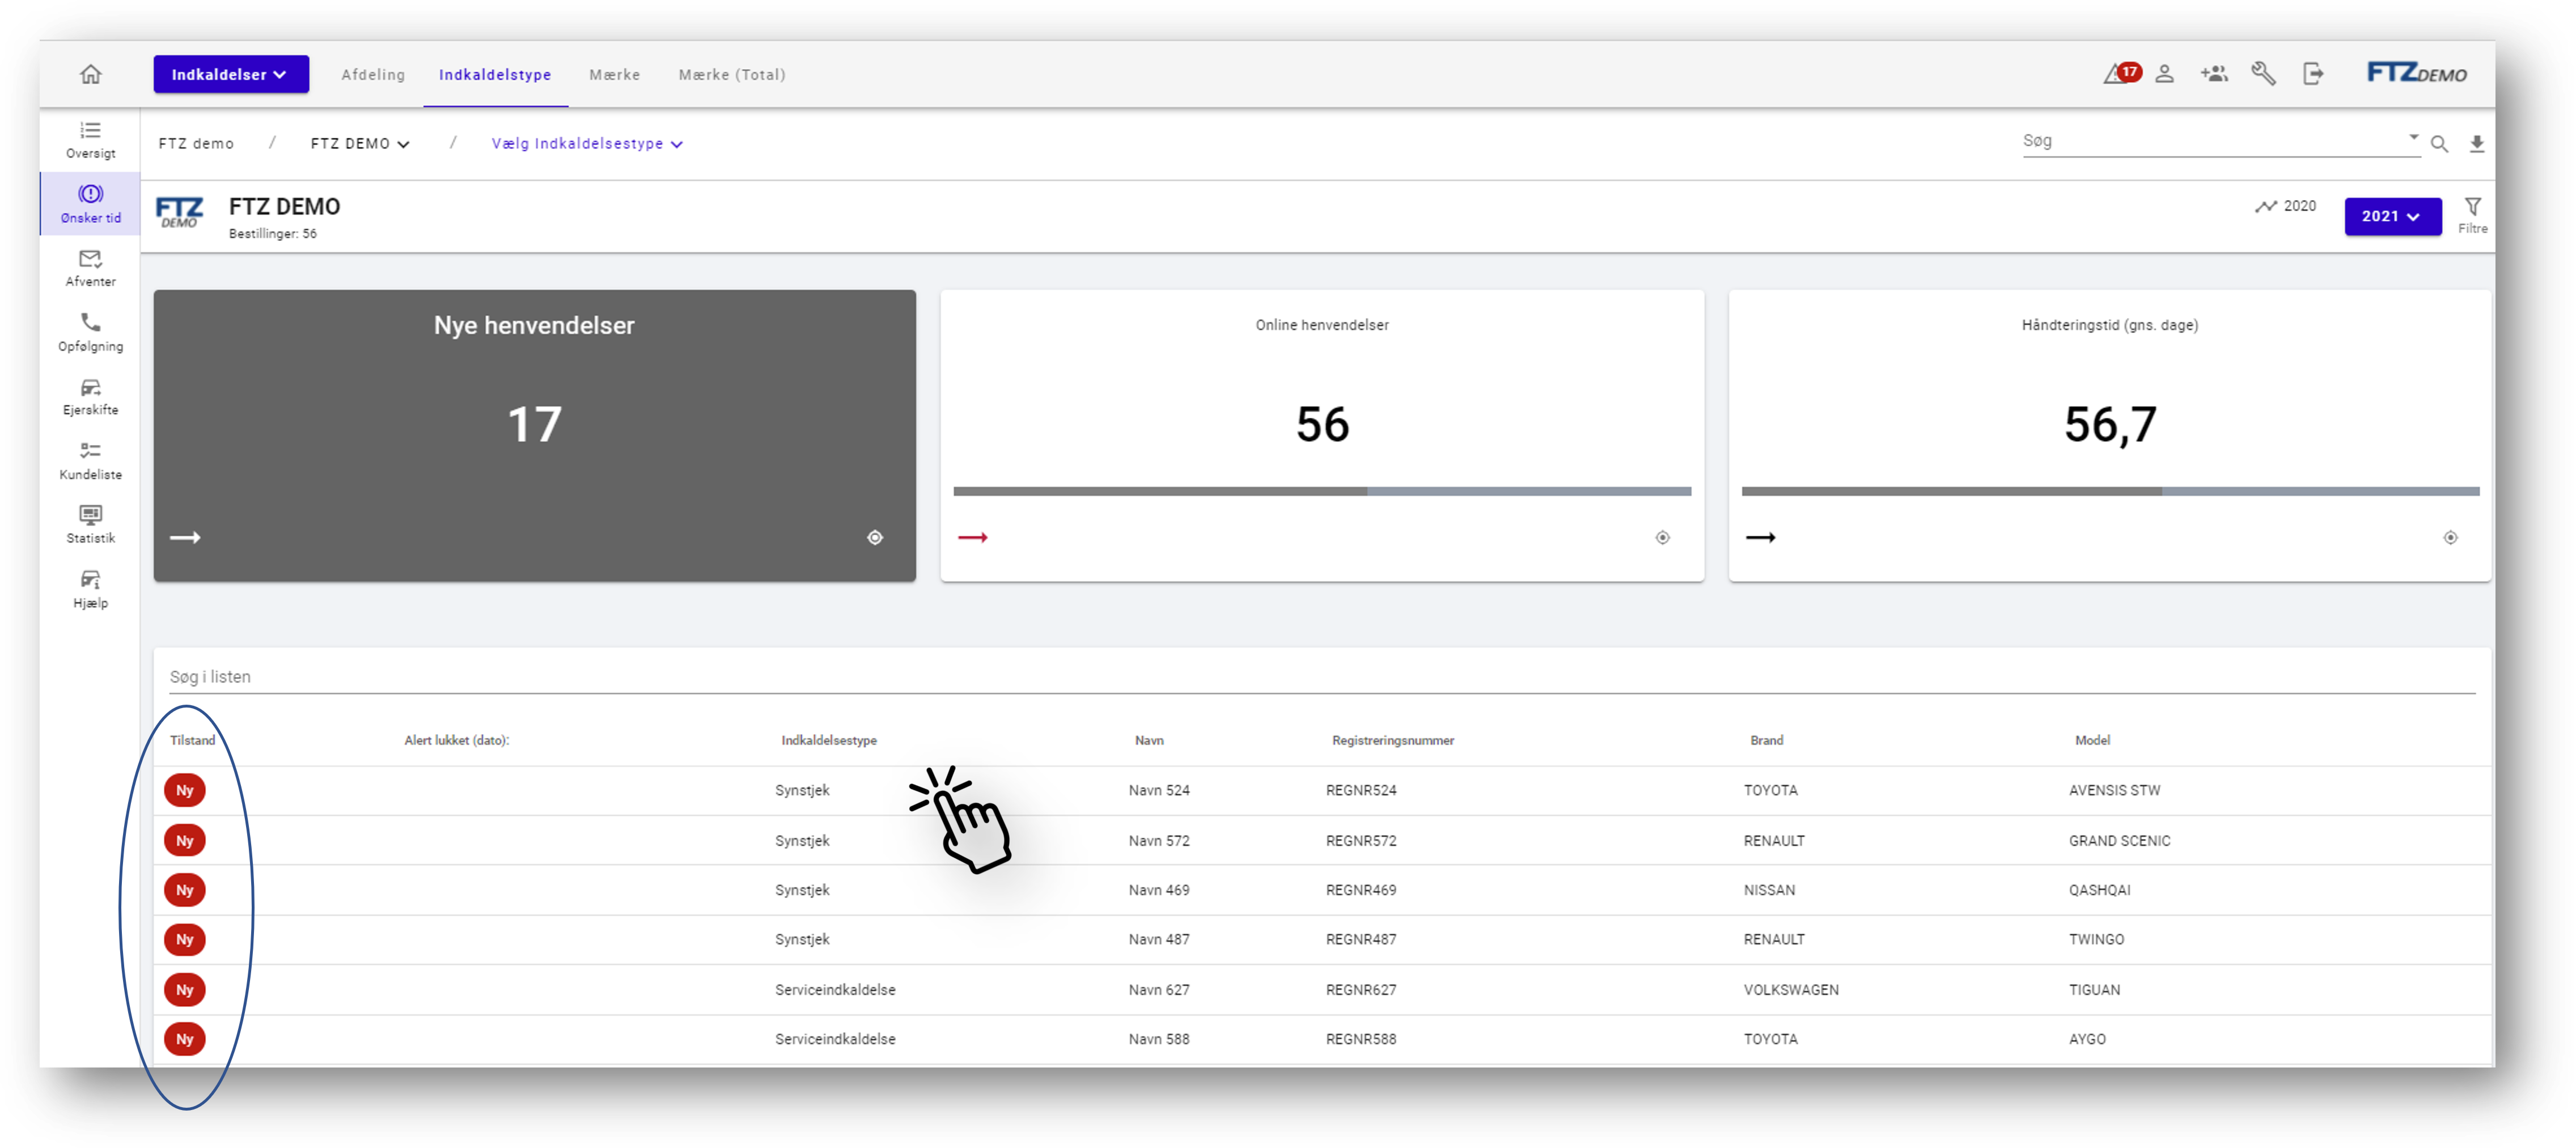Expand the Søg field dropdown arrow
The width and height of the screenshot is (2576, 1148).
[x=2414, y=137]
